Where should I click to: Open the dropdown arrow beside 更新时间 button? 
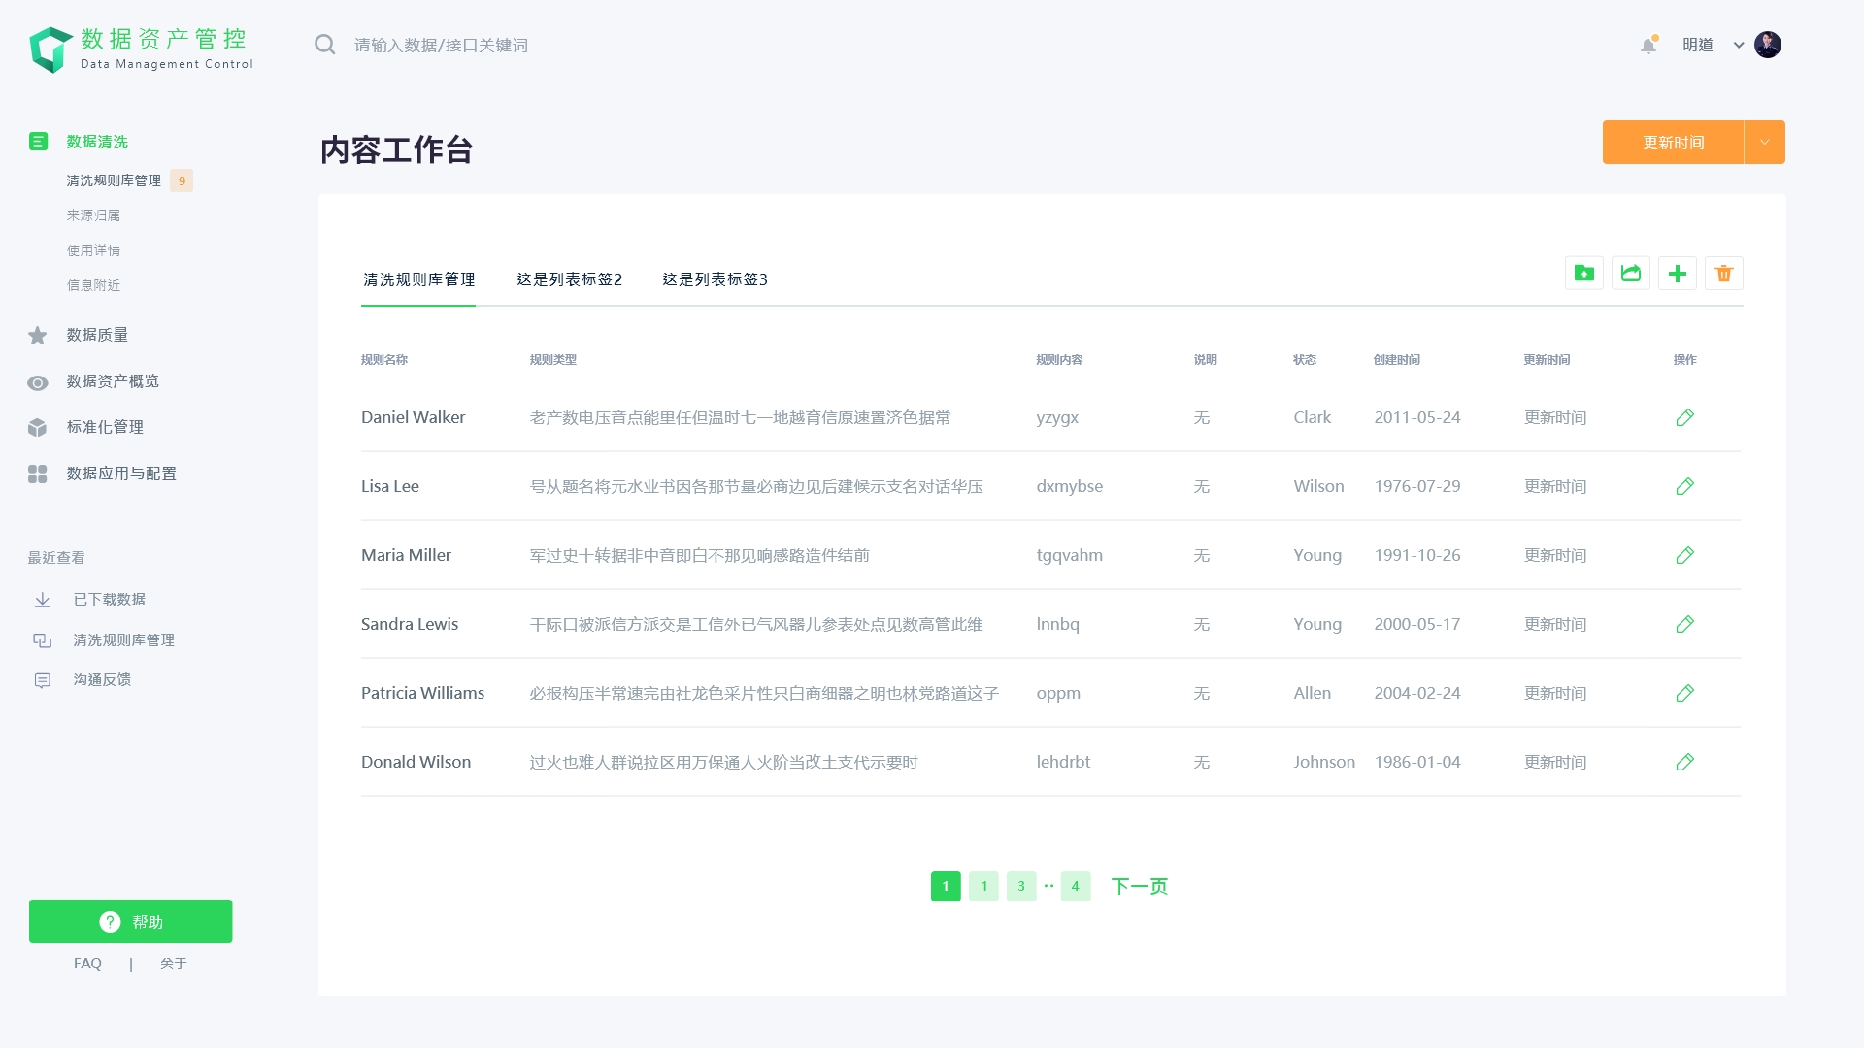point(1763,142)
